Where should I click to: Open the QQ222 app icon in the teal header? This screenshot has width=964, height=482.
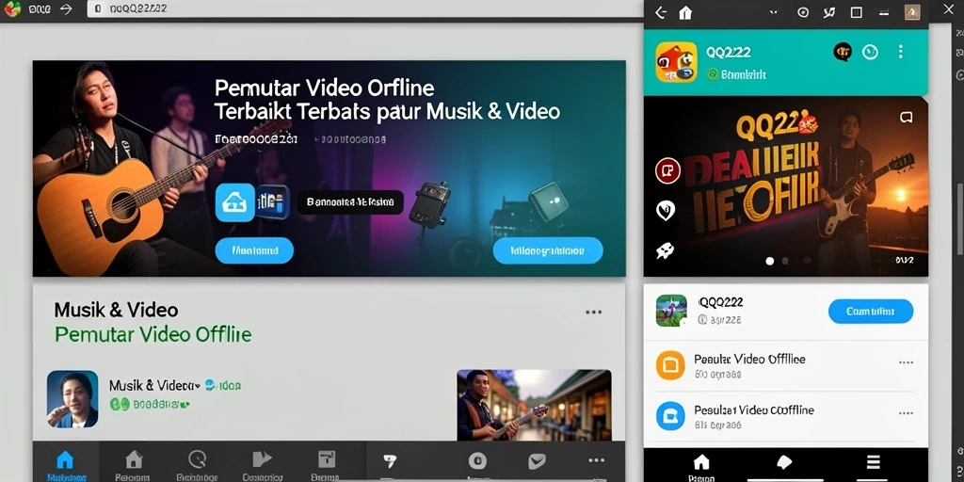[676, 62]
